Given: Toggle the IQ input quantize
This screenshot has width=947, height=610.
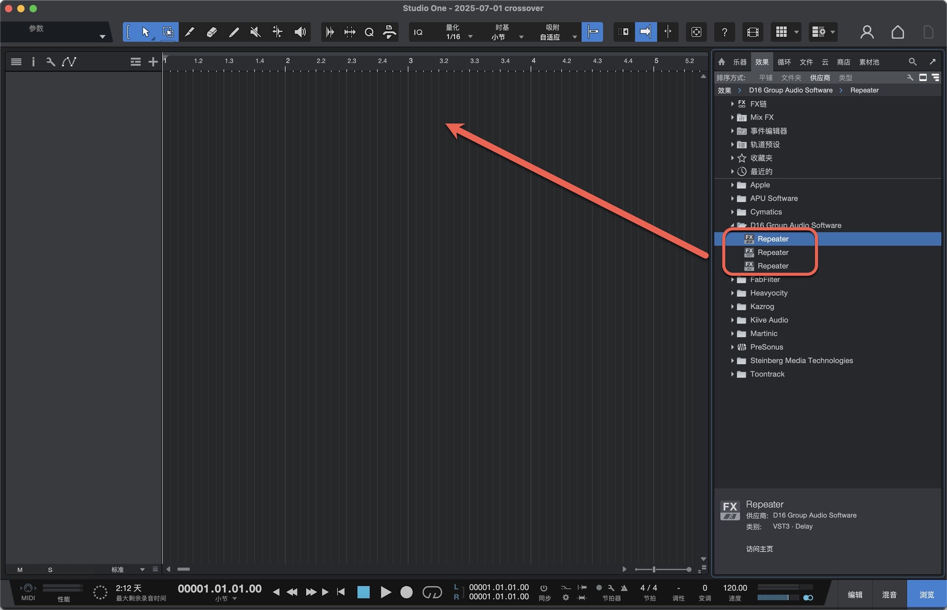Looking at the screenshot, I should coord(418,32).
